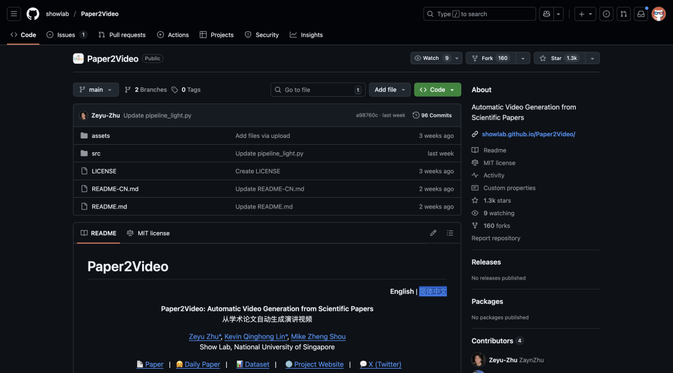Open README.md file in file list

[110, 206]
